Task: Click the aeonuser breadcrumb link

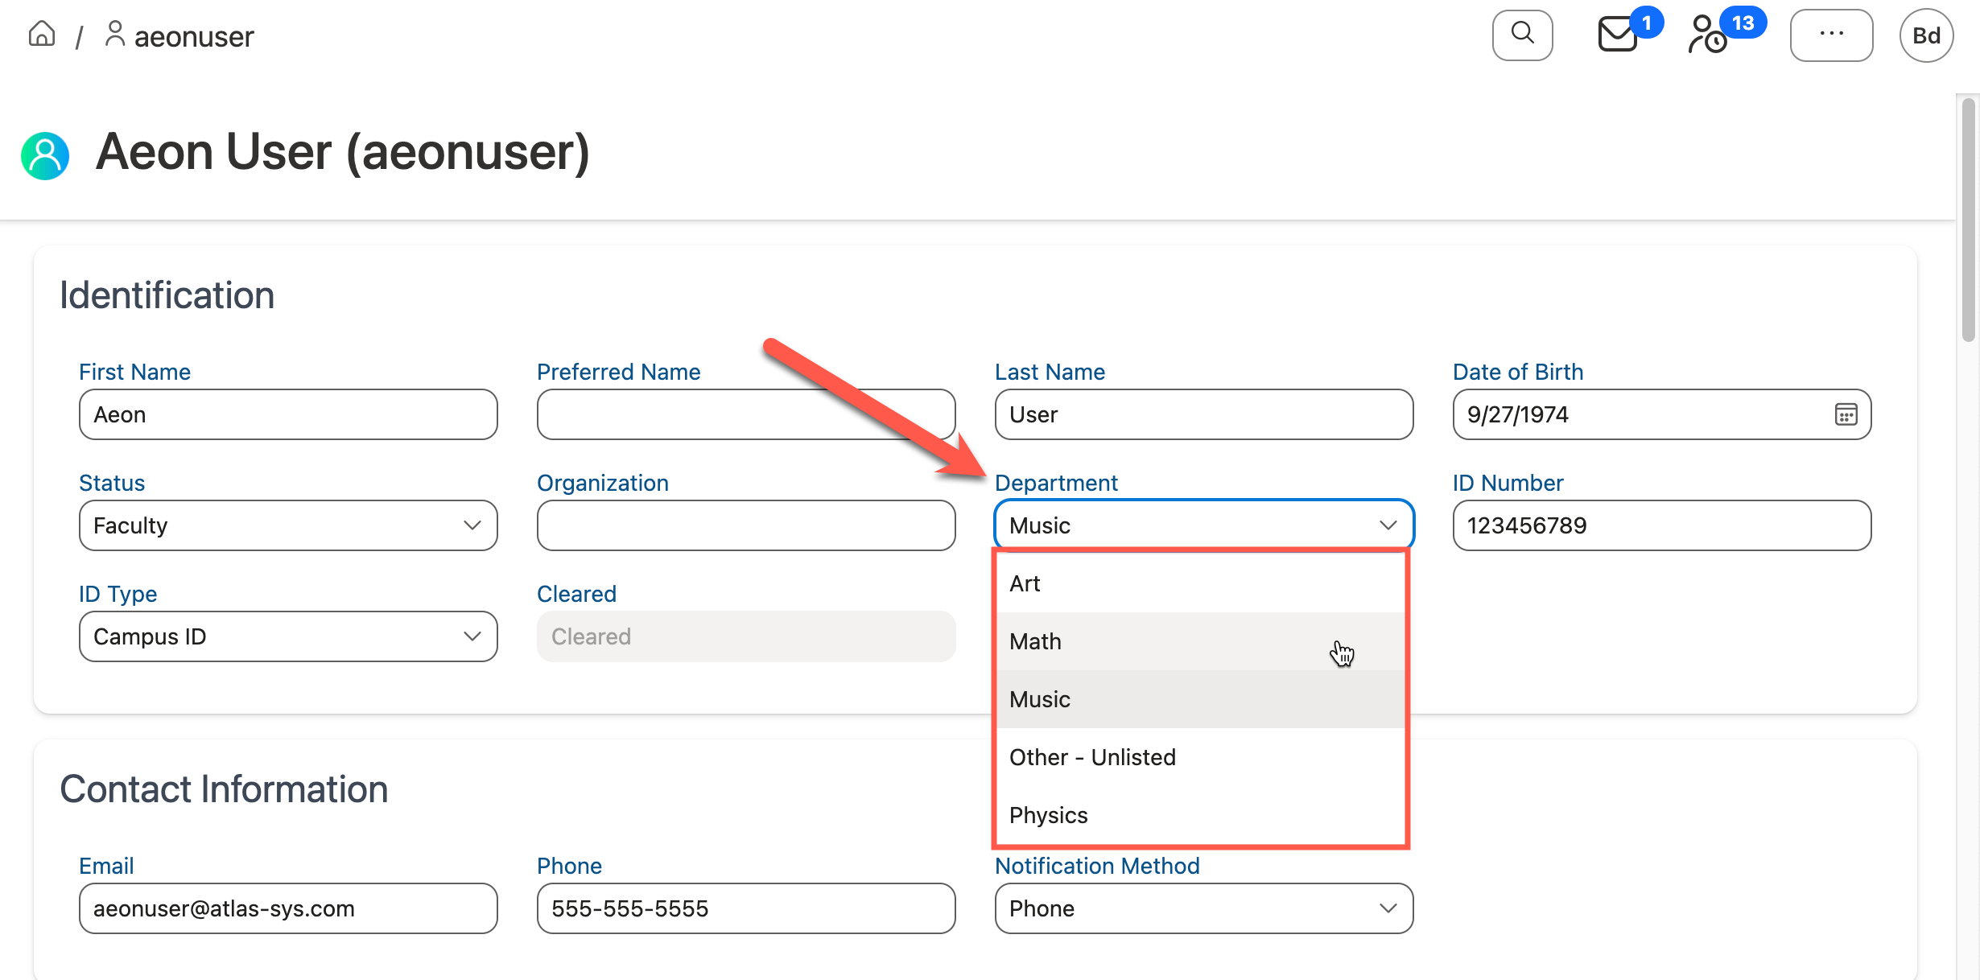Action: coord(193,35)
